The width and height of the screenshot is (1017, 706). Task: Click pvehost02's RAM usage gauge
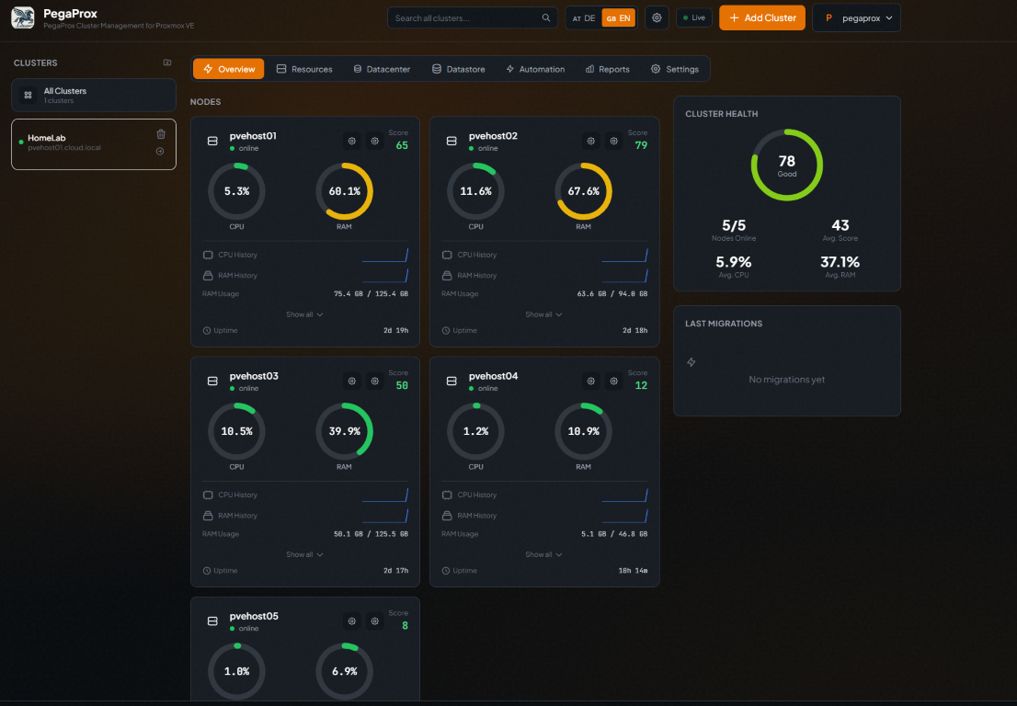(583, 191)
